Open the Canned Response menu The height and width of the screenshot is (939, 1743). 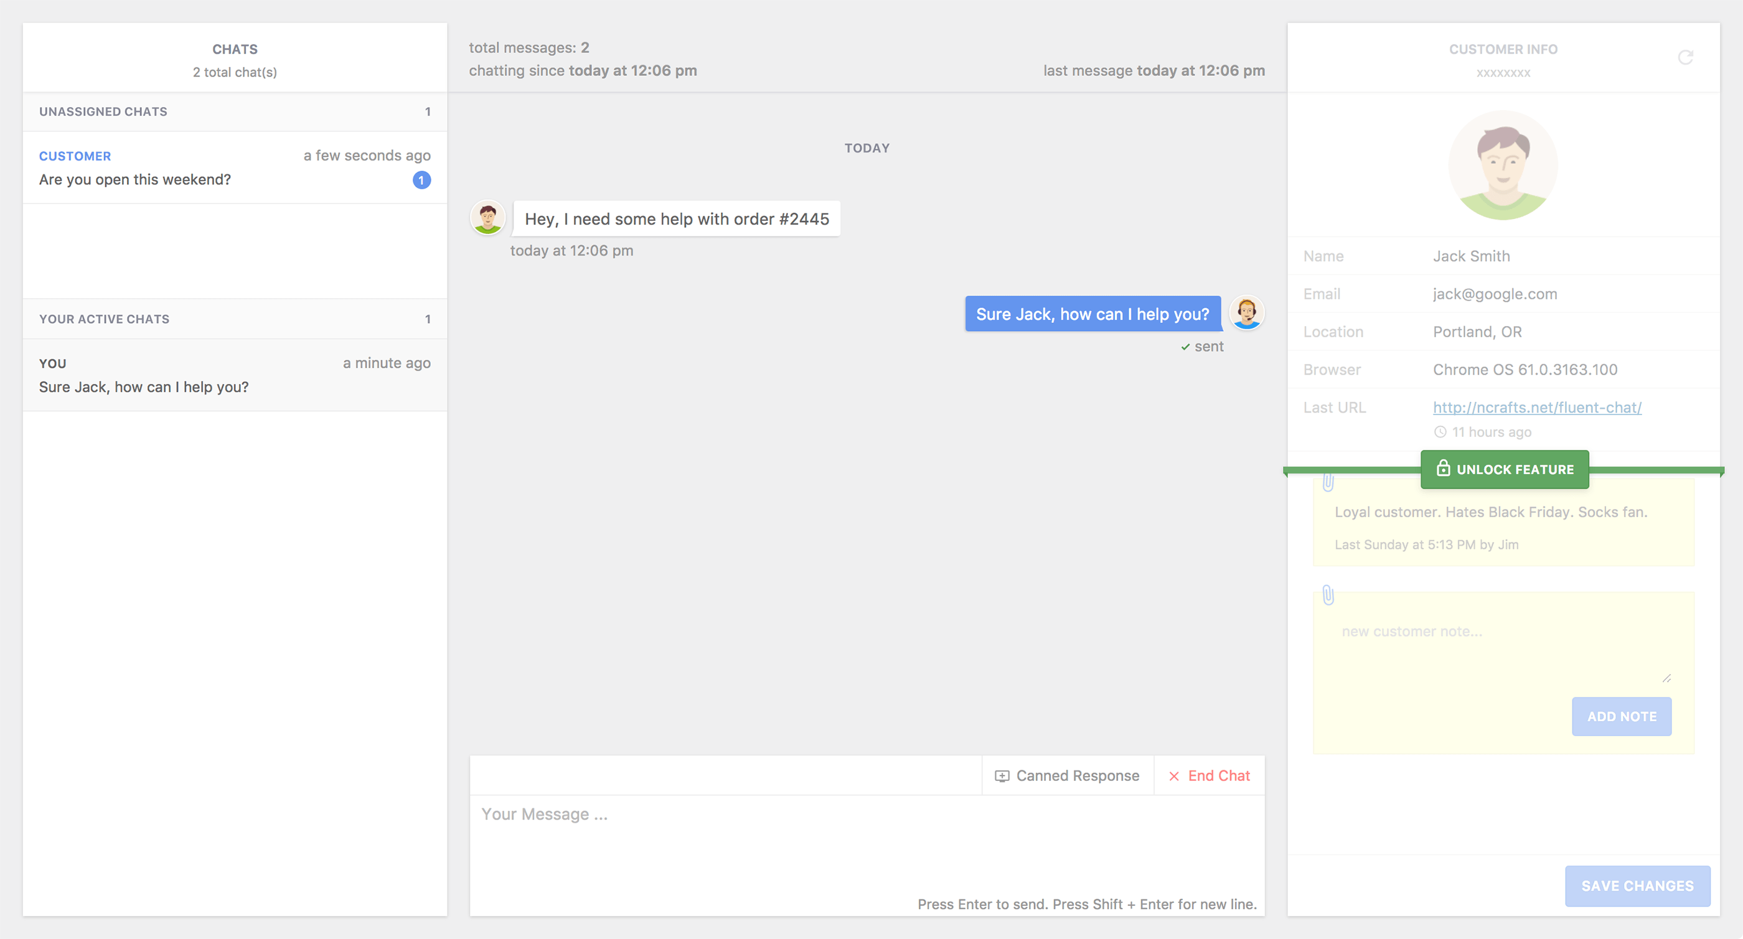(1067, 775)
